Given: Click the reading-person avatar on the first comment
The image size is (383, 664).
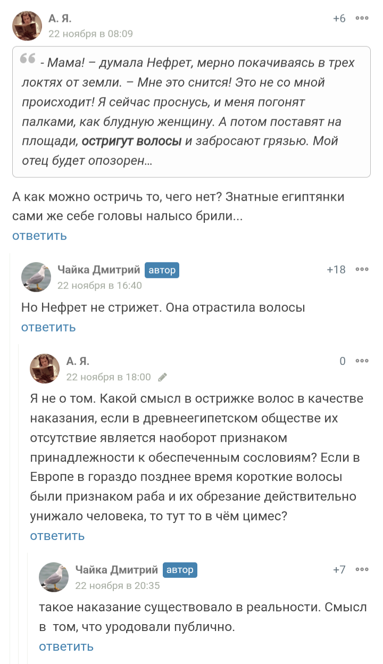Looking at the screenshot, I should [27, 26].
